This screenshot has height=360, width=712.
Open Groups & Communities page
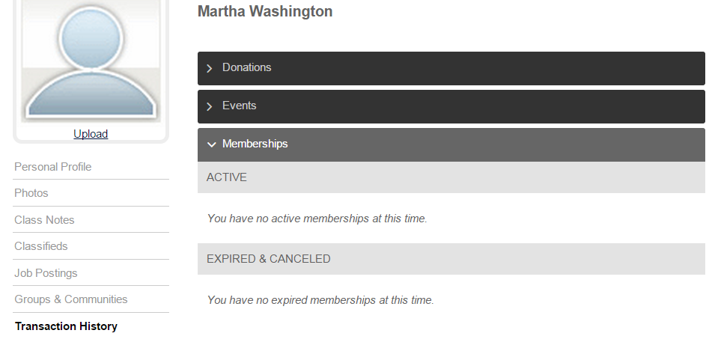coord(71,299)
